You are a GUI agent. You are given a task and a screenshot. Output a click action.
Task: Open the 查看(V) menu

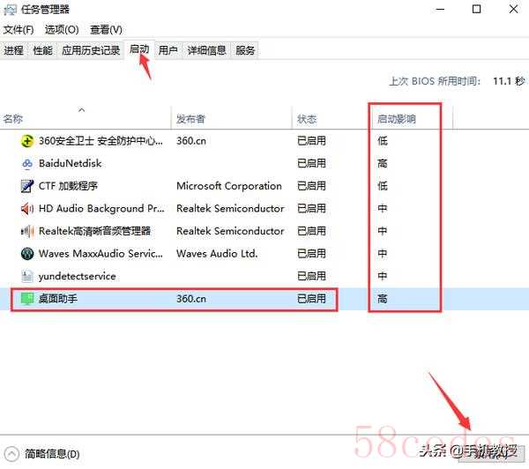(106, 30)
